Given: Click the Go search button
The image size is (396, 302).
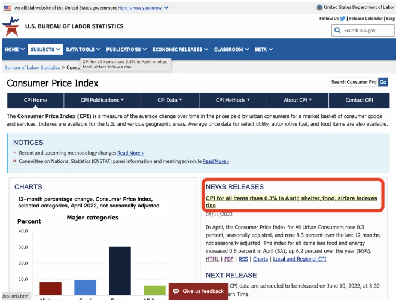Looking at the screenshot, I should pyautogui.click(x=383, y=82).
